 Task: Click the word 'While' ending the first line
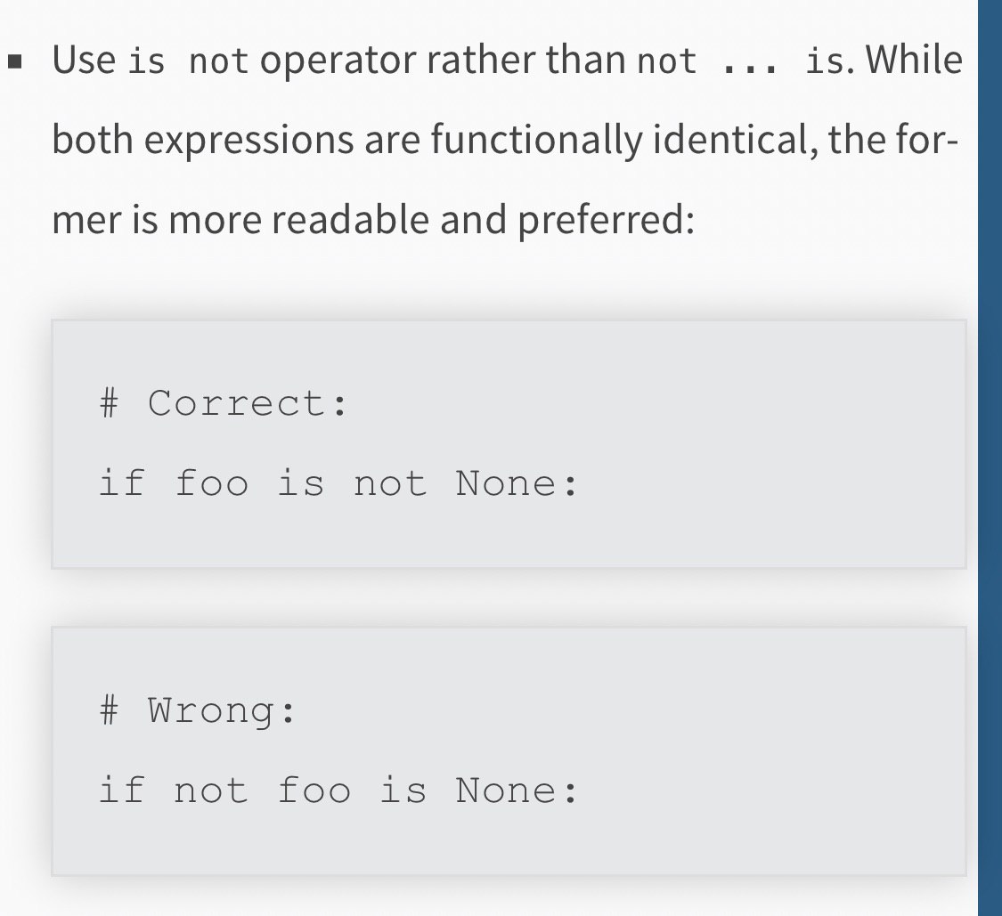tap(915, 60)
